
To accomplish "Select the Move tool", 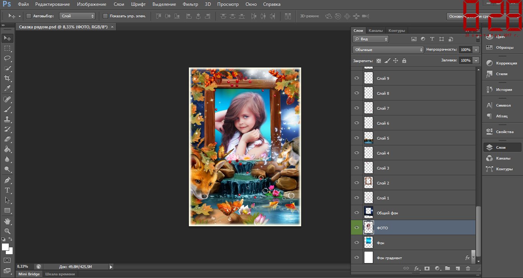I will [7, 38].
